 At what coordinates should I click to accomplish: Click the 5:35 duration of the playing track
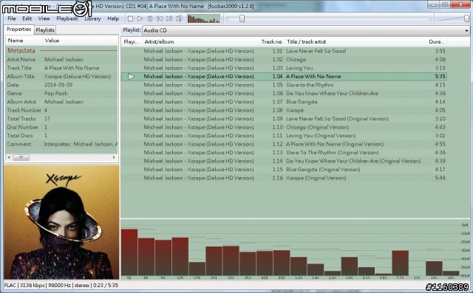440,77
